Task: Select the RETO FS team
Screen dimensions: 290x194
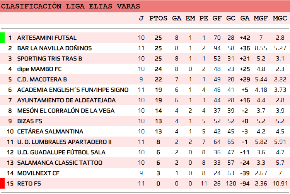Action: (29, 184)
